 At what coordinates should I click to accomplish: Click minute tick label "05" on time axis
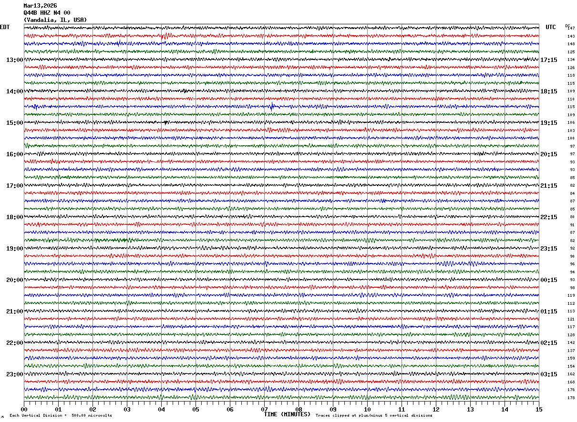196,409
